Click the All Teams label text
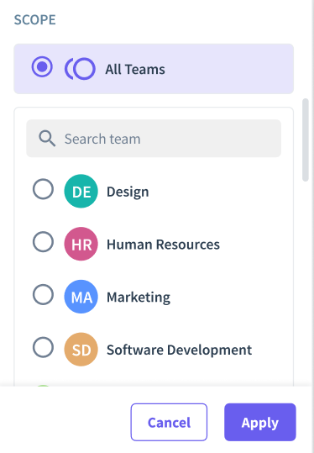This screenshot has height=453, width=314. coord(135,69)
